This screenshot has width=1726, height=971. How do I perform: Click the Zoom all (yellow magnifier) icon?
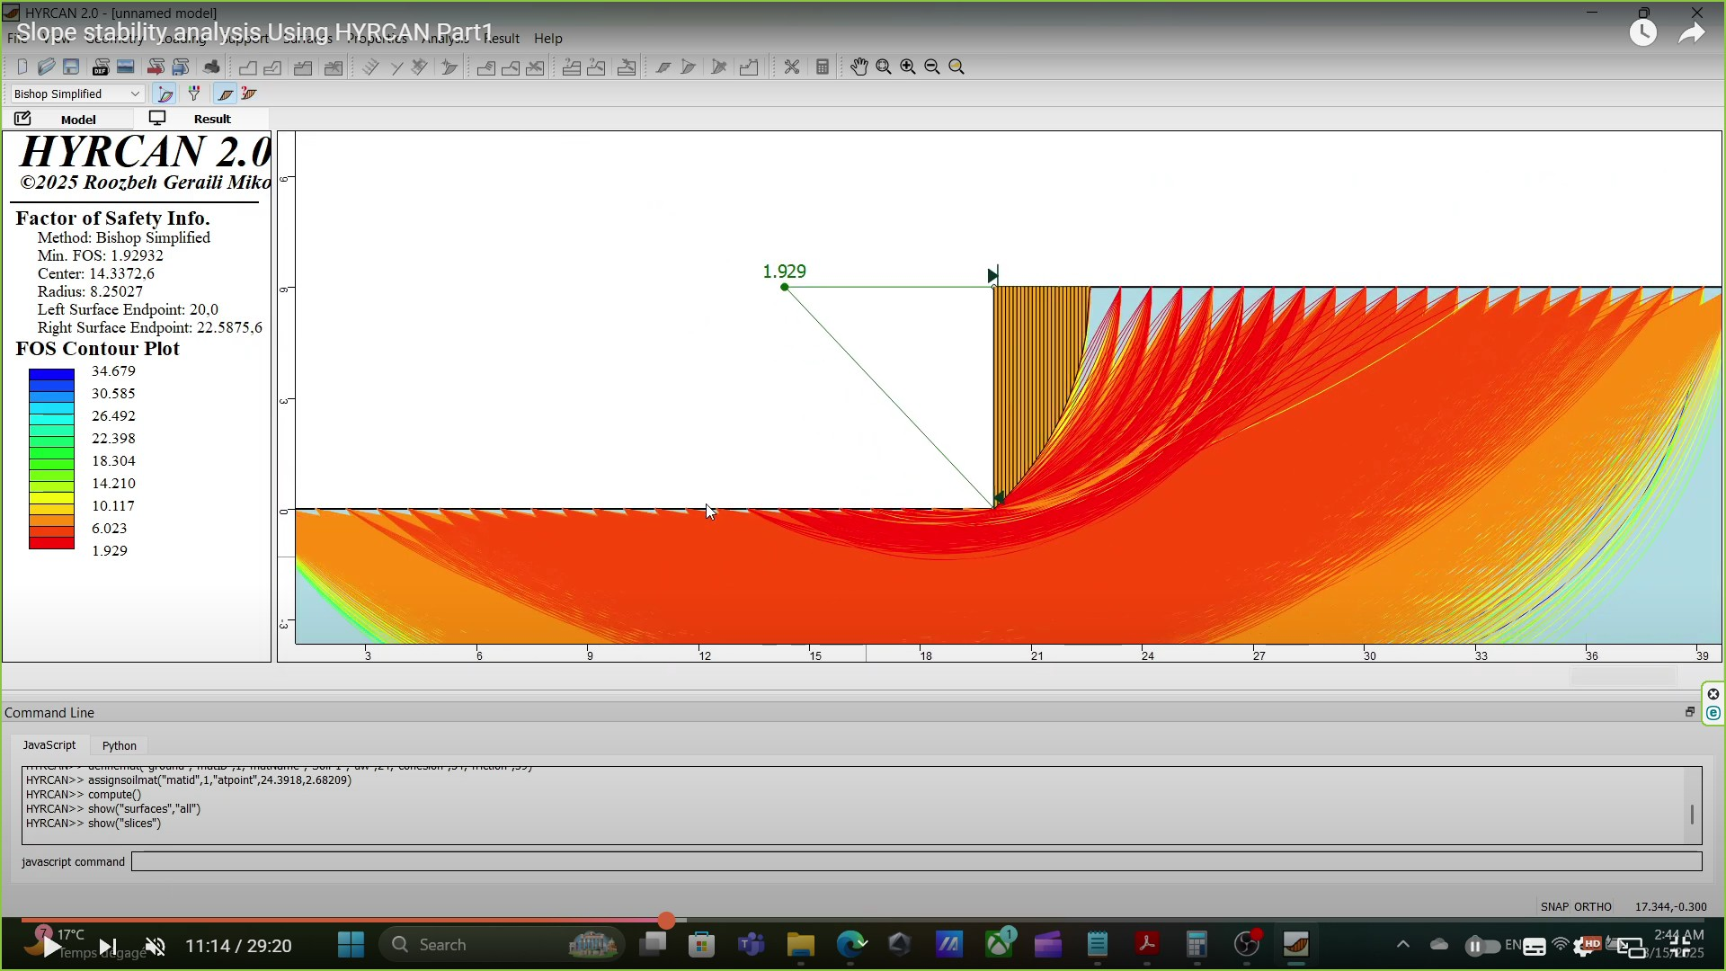956,67
